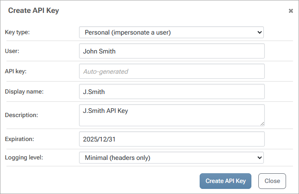299x194 pixels.
Task: Focus the Expiration date field
Action: tap(171, 139)
